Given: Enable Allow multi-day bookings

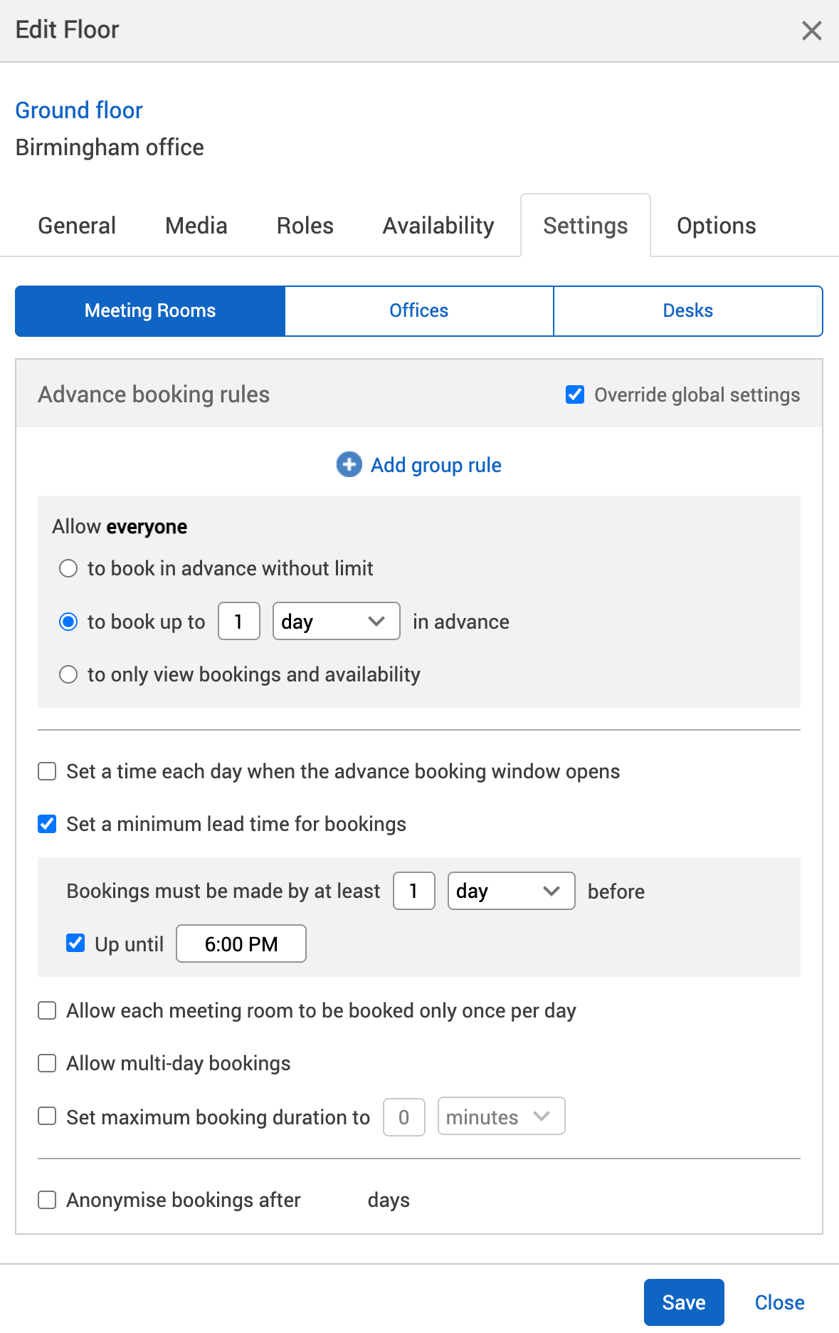Looking at the screenshot, I should click(47, 1063).
